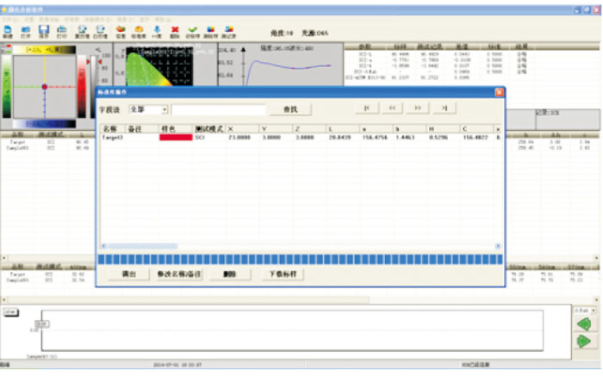
Task: Click the 光源:D65 light source label
Action: (314, 33)
